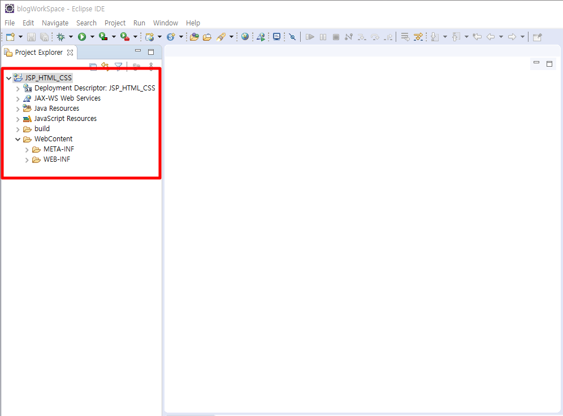Open dropdown next to External Tools icon
The height and width of the screenshot is (416, 563).
135,37
